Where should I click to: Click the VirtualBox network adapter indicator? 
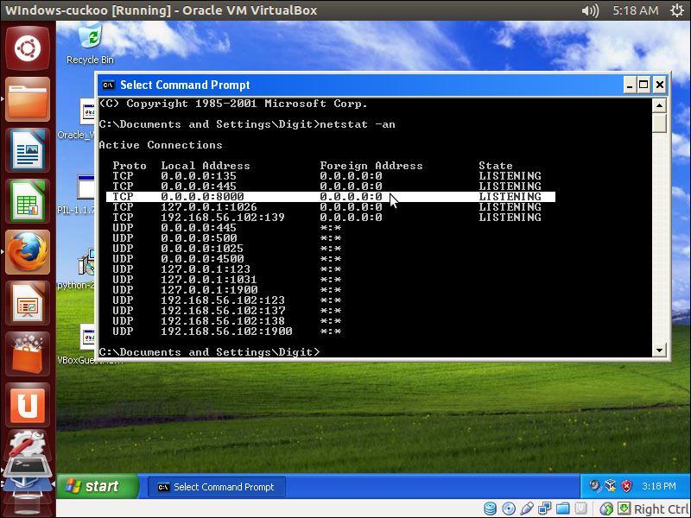[x=545, y=509]
